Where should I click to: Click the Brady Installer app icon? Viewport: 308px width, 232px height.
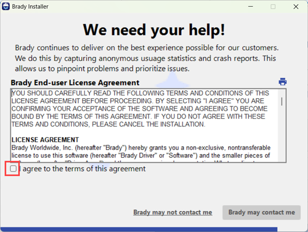point(6,7)
